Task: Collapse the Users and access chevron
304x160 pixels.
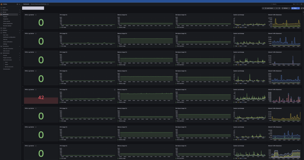Action: pos(20,60)
